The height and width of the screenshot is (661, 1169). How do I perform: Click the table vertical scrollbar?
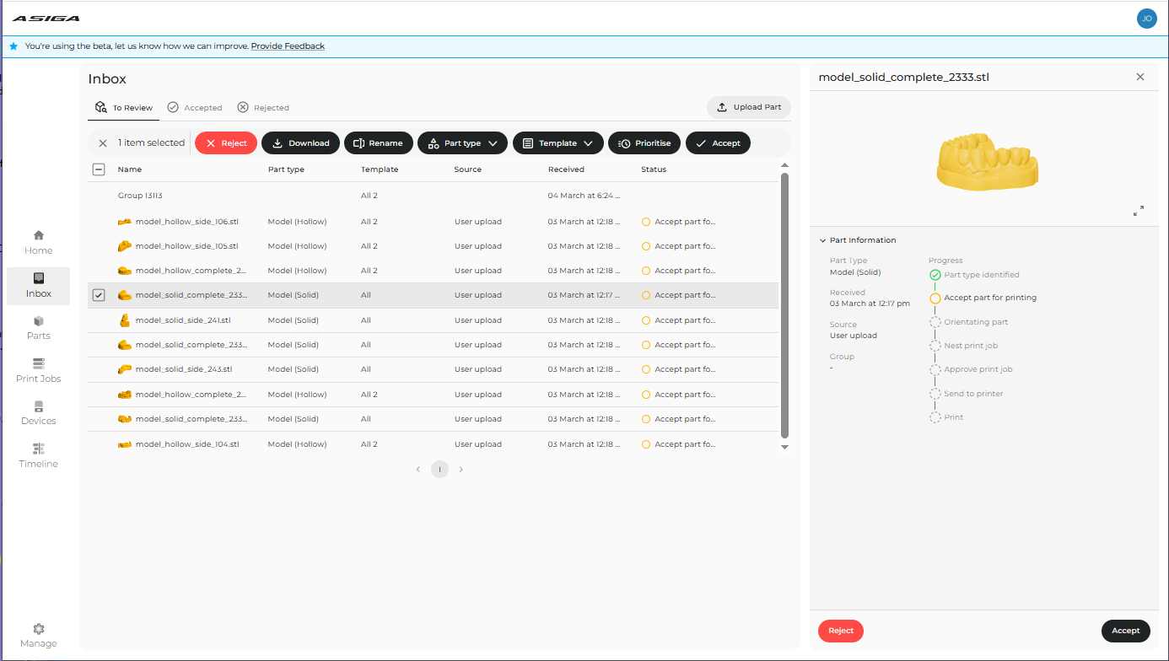tap(785, 304)
